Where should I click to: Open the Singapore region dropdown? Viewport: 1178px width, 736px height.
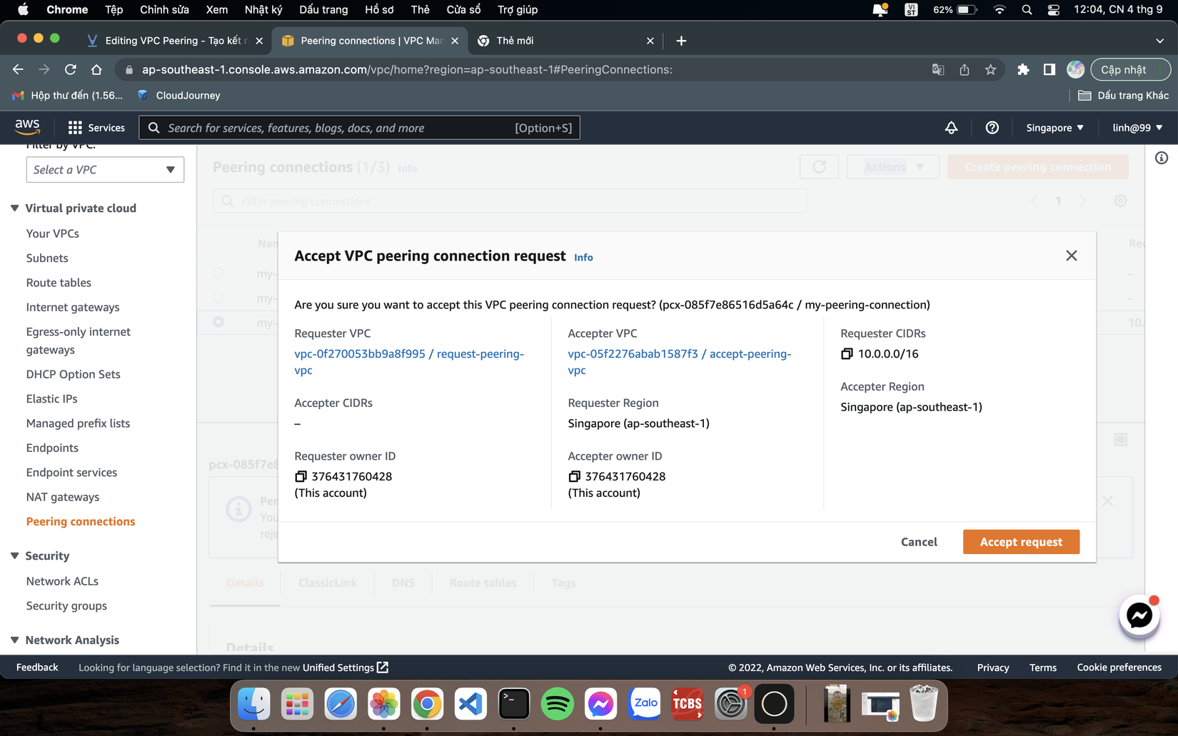coord(1054,128)
